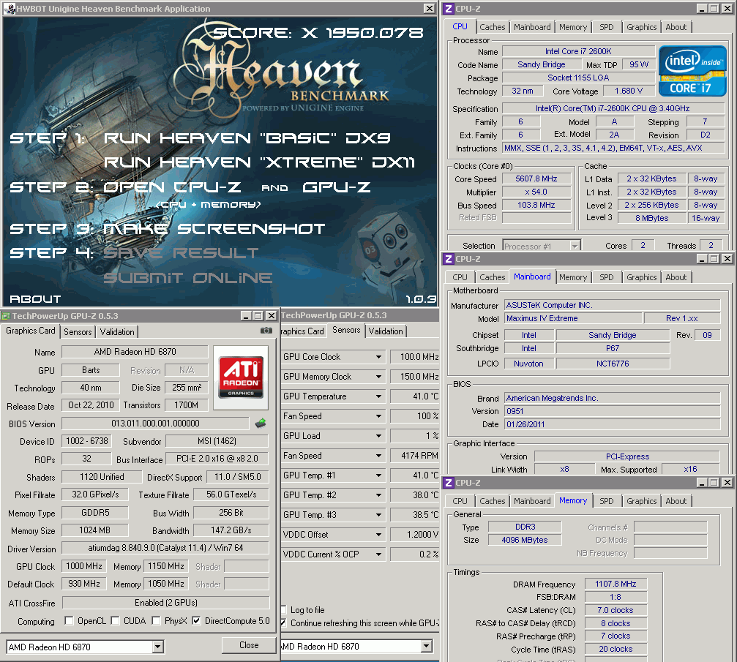Open the graphics card selector in GPU-Z Graphics Card window
Screen dimensions: 737x662
[x=158, y=647]
